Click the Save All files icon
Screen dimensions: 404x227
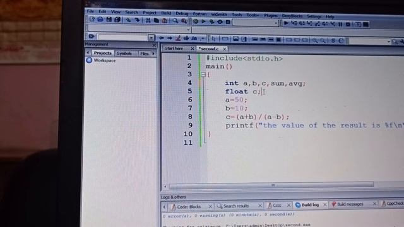point(117,20)
